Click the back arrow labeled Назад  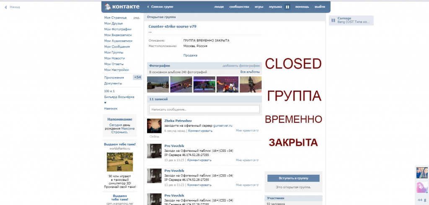pos(12,7)
